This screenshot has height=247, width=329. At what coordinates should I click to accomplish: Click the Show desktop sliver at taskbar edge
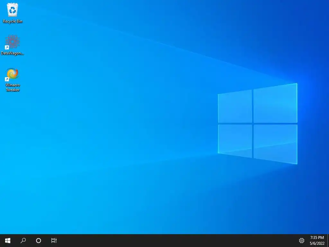click(x=328, y=241)
